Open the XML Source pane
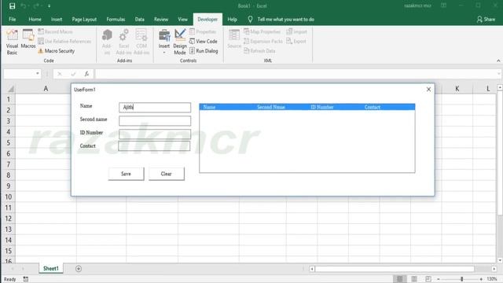This screenshot has height=283, width=503. click(234, 39)
